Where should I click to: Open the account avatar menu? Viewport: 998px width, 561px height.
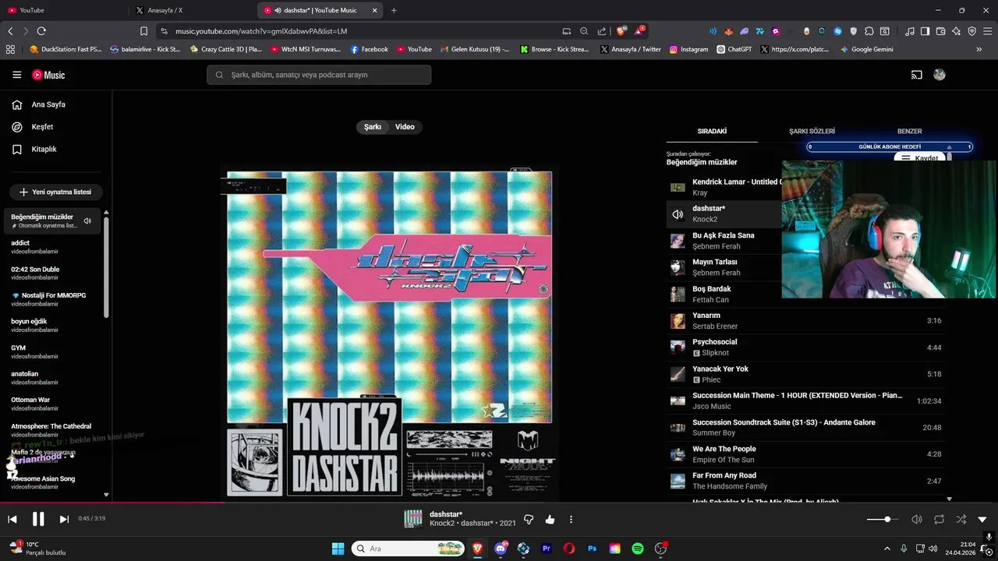[x=940, y=75]
